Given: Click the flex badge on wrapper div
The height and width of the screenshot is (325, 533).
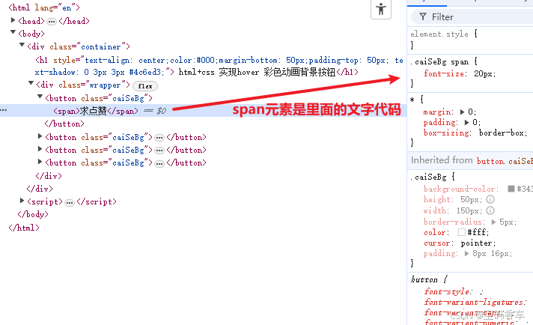Looking at the screenshot, I should (x=144, y=86).
